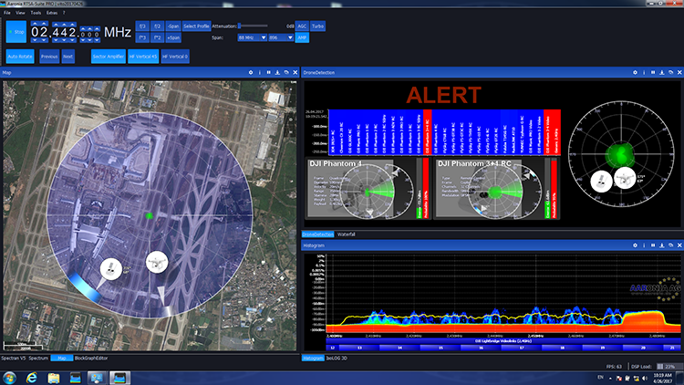Toggle the Sector Amplifier

109,57
